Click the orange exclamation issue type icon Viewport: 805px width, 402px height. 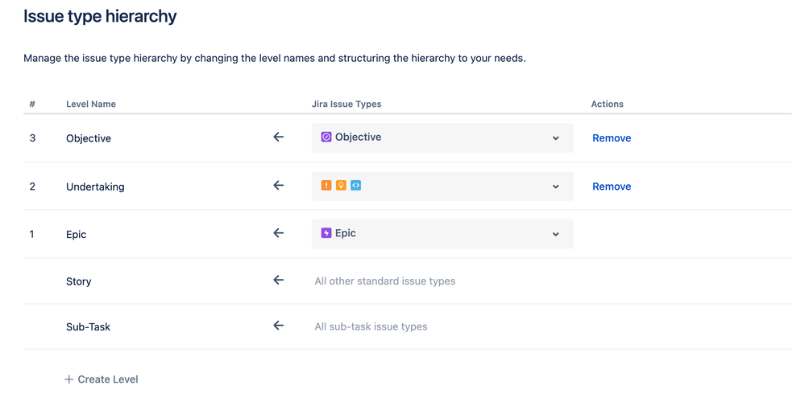(326, 186)
